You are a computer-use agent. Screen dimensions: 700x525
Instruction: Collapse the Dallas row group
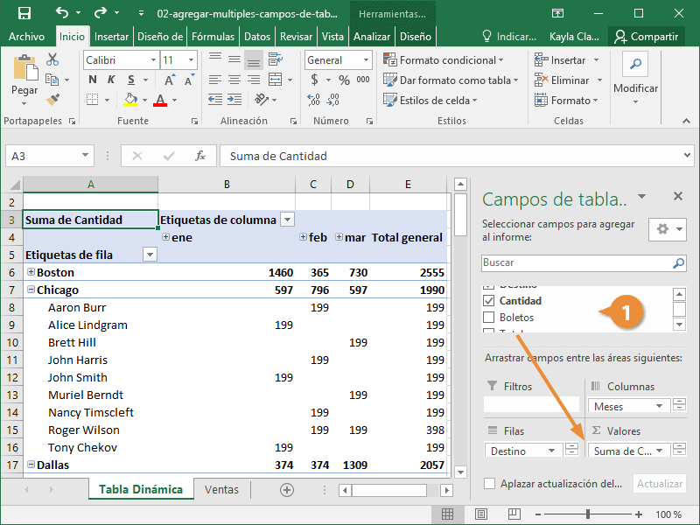point(31,465)
